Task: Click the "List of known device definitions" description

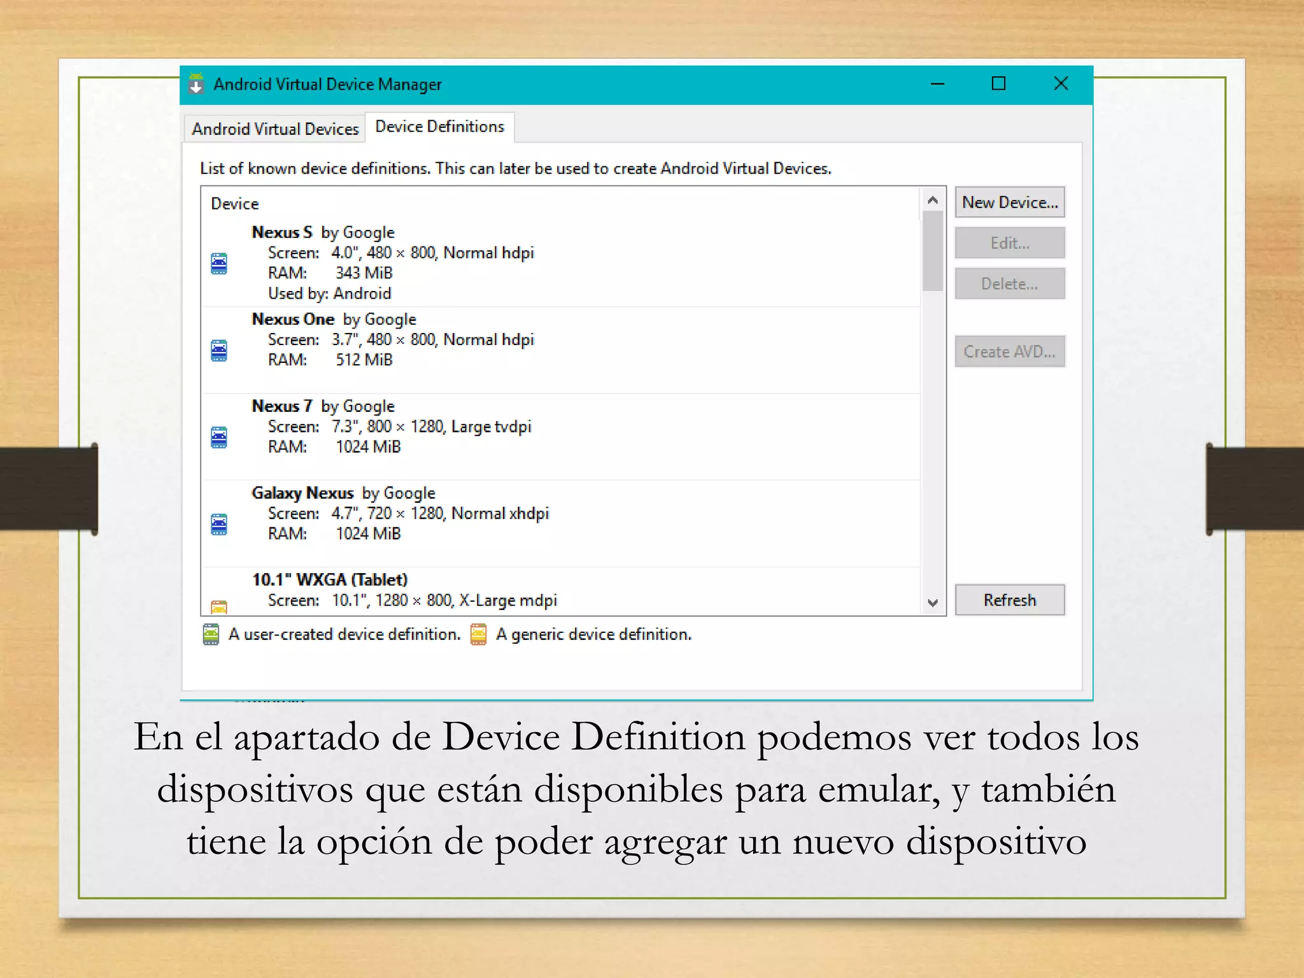Action: (x=516, y=169)
